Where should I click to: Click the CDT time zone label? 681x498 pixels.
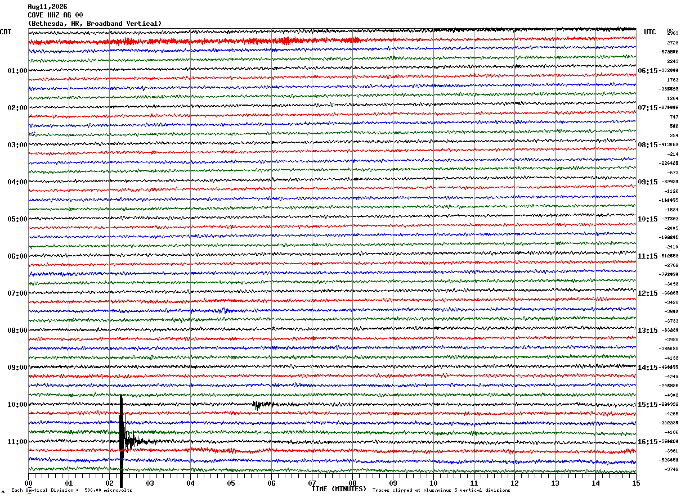tap(6, 32)
